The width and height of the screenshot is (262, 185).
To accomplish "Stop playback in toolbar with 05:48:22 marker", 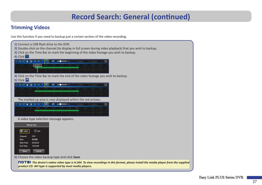I will point(35,61).
